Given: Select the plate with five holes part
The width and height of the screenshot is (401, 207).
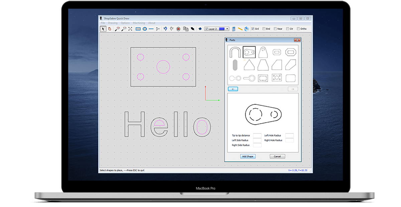Looking at the screenshot, I should (277, 78).
